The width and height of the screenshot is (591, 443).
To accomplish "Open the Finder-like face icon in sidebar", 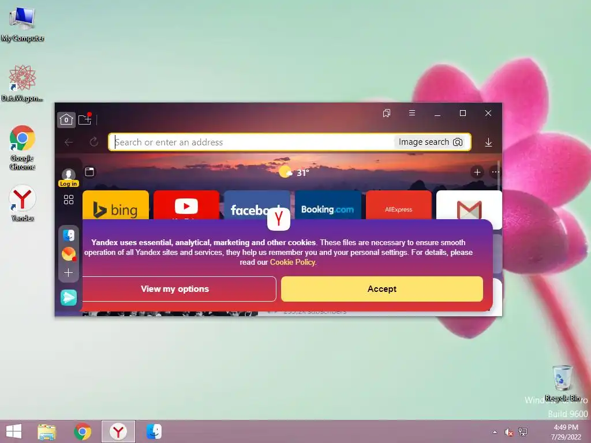I will tap(69, 235).
